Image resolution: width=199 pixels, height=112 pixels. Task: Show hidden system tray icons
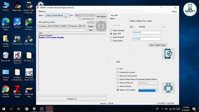point(163,109)
